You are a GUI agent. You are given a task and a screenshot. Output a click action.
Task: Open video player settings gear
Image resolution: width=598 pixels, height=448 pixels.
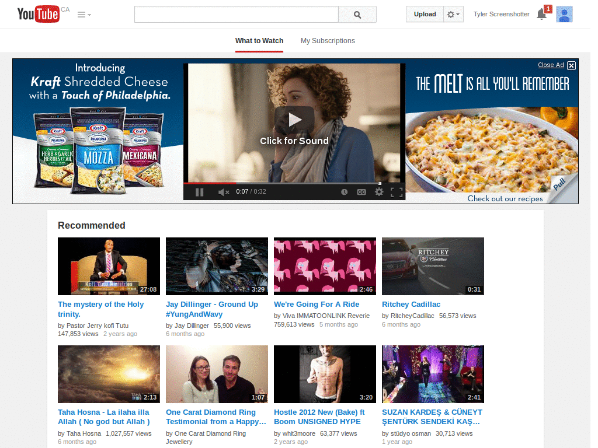click(378, 192)
